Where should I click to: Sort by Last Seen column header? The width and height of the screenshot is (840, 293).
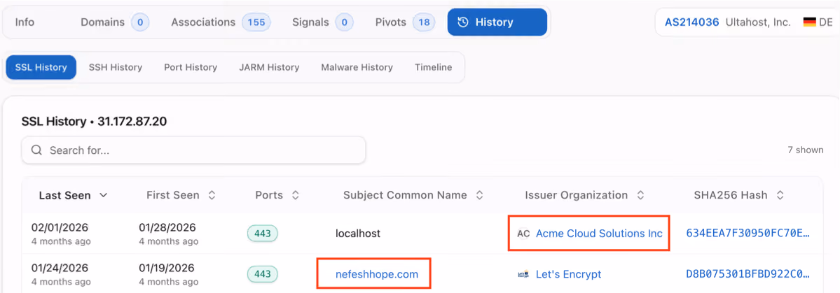tap(73, 195)
